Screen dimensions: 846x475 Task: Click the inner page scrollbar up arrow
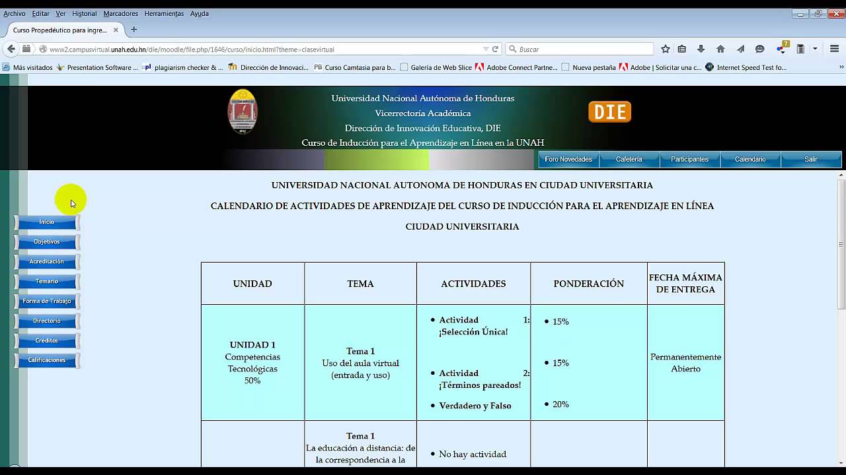pos(841,175)
